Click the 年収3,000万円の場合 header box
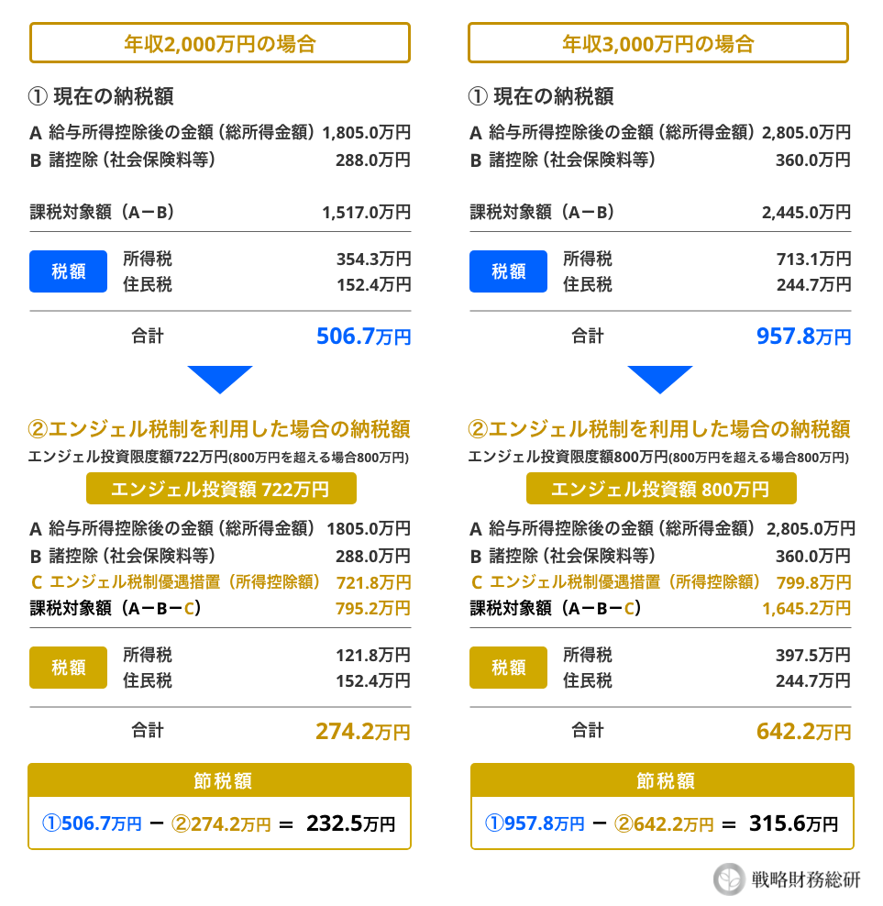The height and width of the screenshot is (906, 883). coord(658,43)
